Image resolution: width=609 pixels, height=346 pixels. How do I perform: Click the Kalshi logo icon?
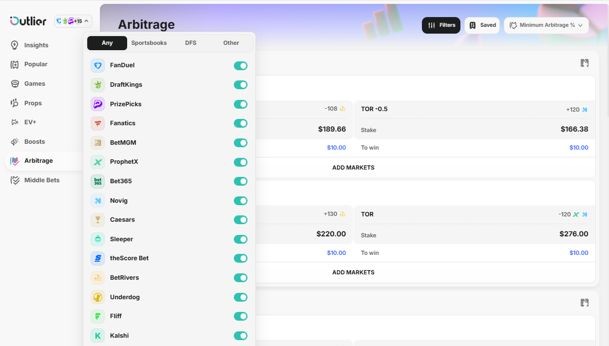pyautogui.click(x=98, y=336)
